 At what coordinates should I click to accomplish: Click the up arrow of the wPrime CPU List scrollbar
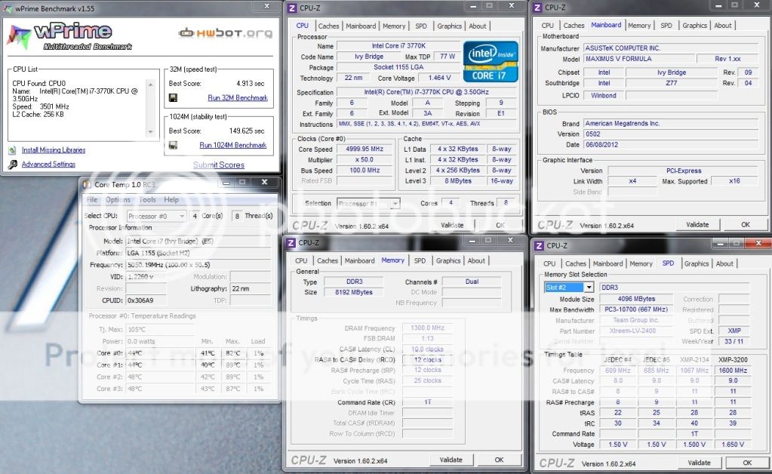tap(151, 85)
